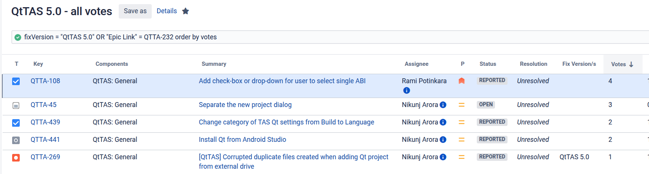Click 'QtTAS: General' component in QTTA-441 row
The height and width of the screenshot is (174, 649).
coord(115,140)
